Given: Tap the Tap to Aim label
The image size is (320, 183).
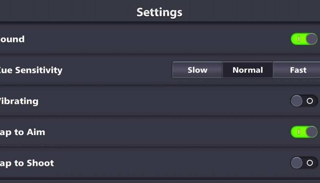Looking at the screenshot, I should click(22, 132).
